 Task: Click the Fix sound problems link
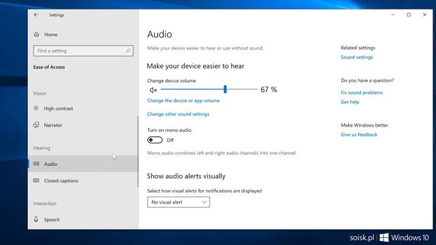click(362, 93)
